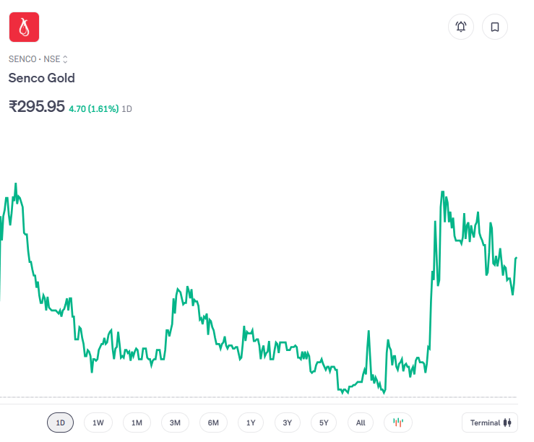This screenshot has width=534, height=442.
Task: Show All-time price chart
Action: pos(361,422)
